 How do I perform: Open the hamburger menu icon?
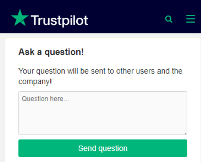191,19
